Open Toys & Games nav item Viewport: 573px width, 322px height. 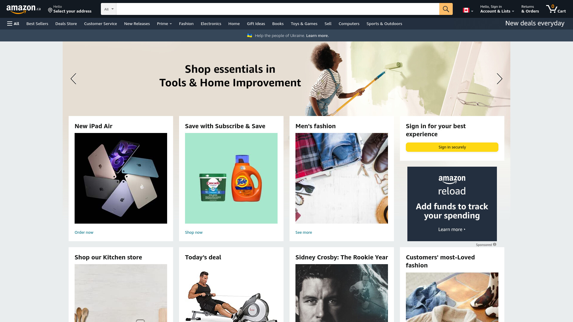(304, 24)
